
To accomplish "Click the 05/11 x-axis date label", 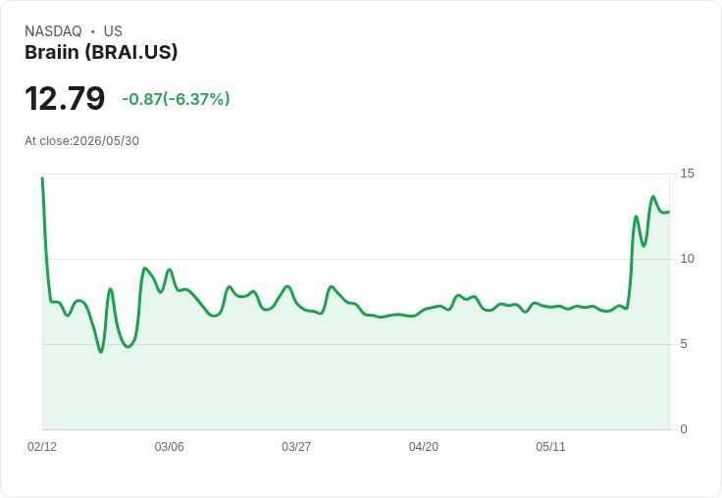I will tap(550, 447).
